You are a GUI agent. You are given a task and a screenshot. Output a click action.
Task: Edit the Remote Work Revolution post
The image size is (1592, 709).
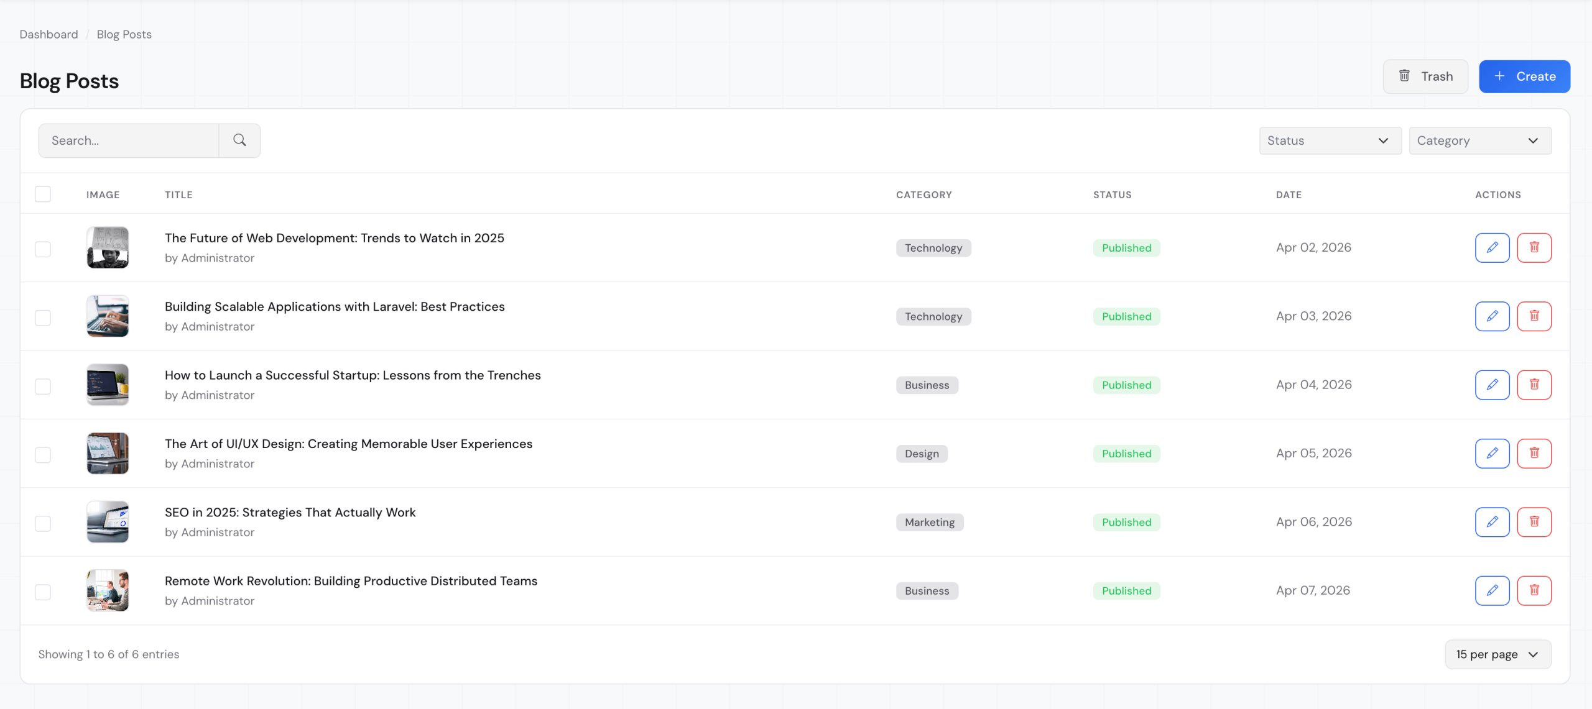pyautogui.click(x=1492, y=590)
